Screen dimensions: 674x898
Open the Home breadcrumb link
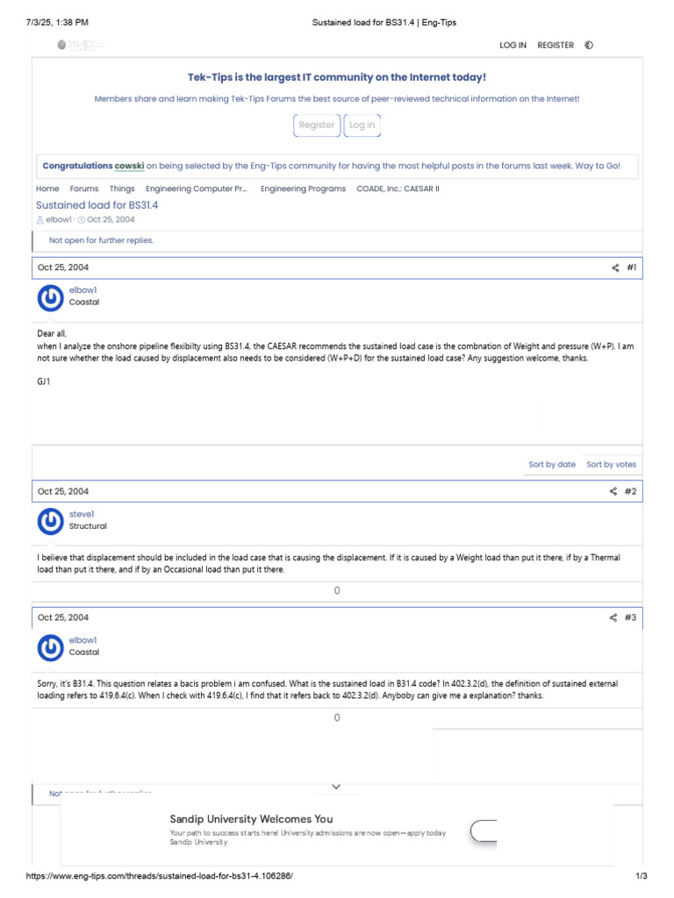click(47, 189)
